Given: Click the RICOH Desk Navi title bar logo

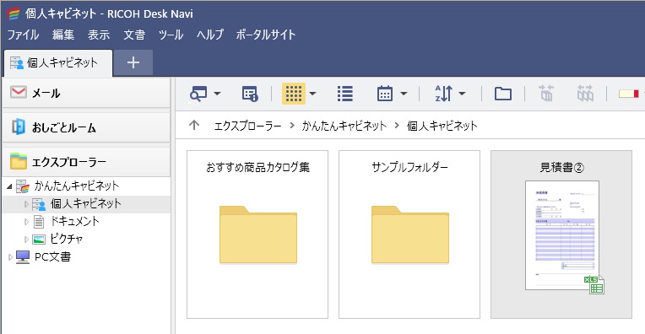Looking at the screenshot, I should (14, 14).
